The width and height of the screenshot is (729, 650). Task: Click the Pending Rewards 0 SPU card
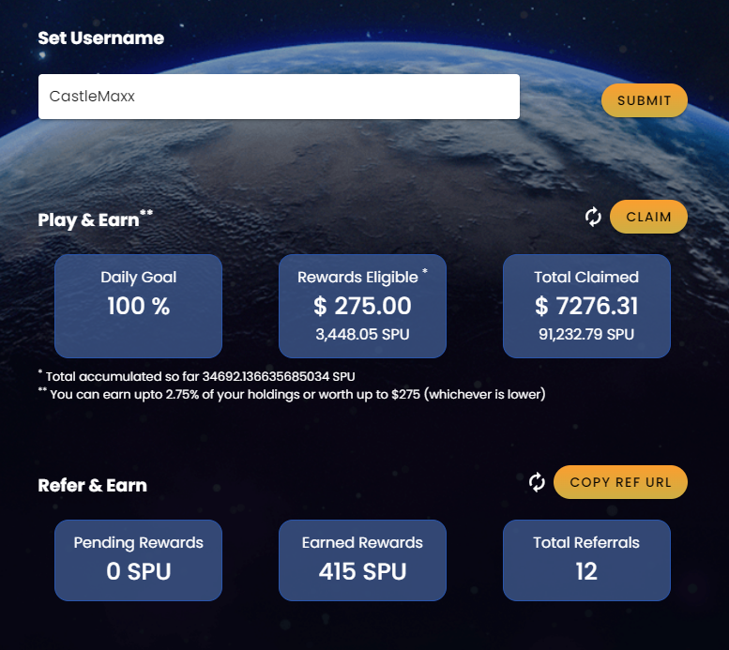(x=139, y=560)
